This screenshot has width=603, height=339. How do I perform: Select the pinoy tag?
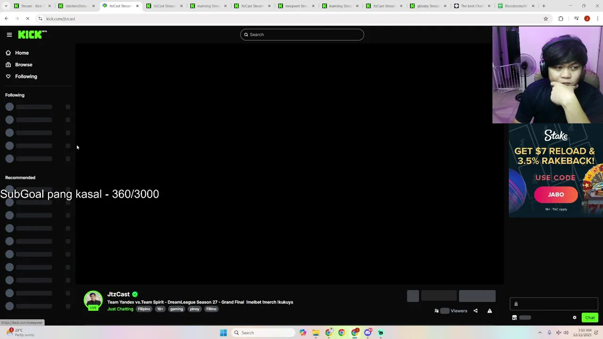point(195,309)
